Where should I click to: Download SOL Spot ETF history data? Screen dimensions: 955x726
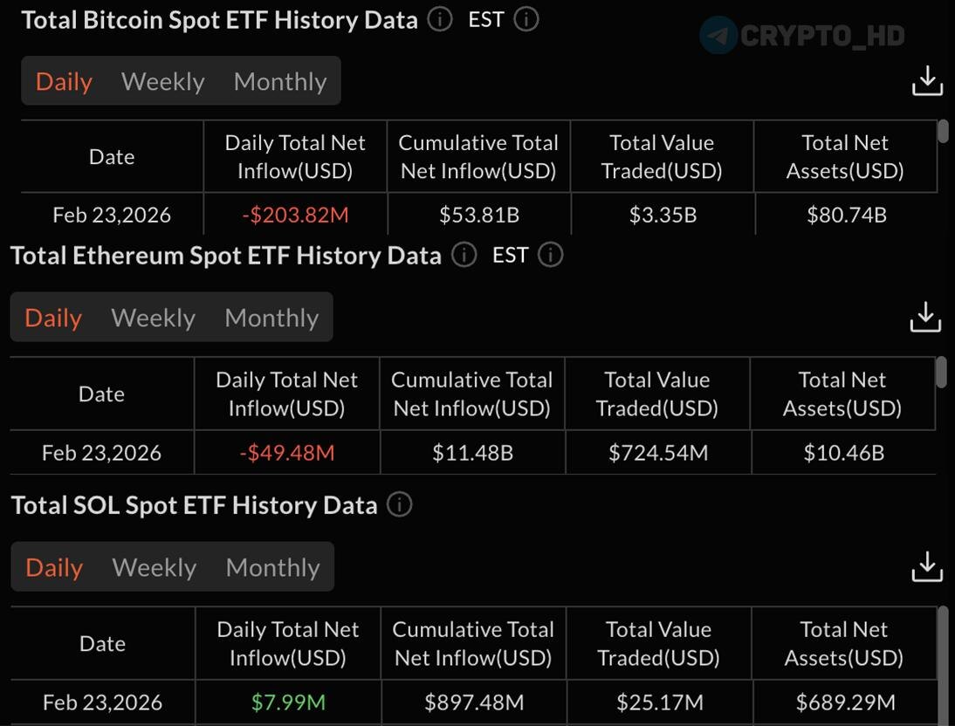pos(927,567)
